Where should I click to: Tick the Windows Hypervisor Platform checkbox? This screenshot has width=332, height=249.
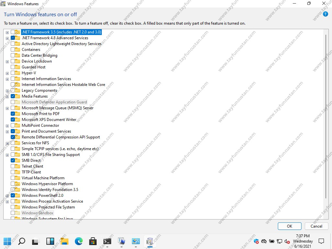(13, 184)
